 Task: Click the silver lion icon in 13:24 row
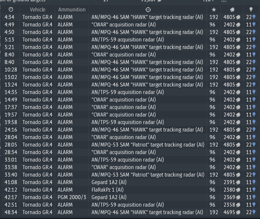click(238, 85)
